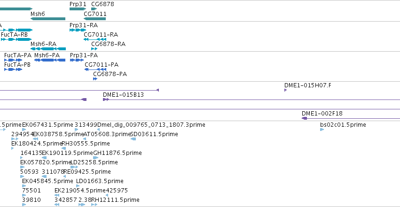Open the CG6878-RA transcript label

coord(108,44)
